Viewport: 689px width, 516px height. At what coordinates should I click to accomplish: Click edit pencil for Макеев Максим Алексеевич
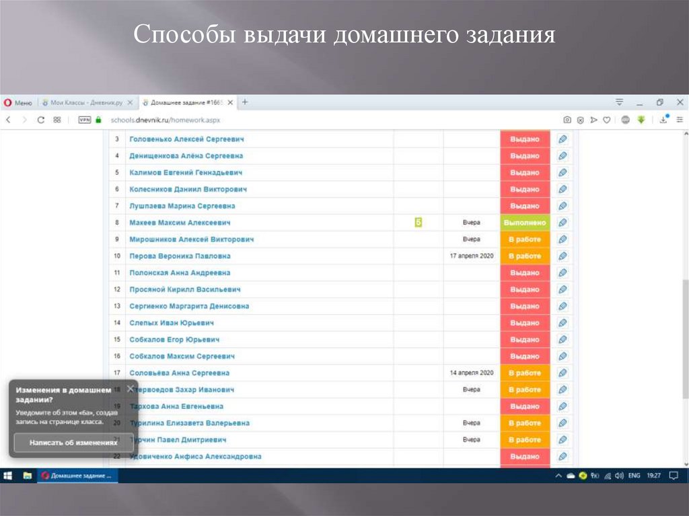pyautogui.click(x=563, y=223)
